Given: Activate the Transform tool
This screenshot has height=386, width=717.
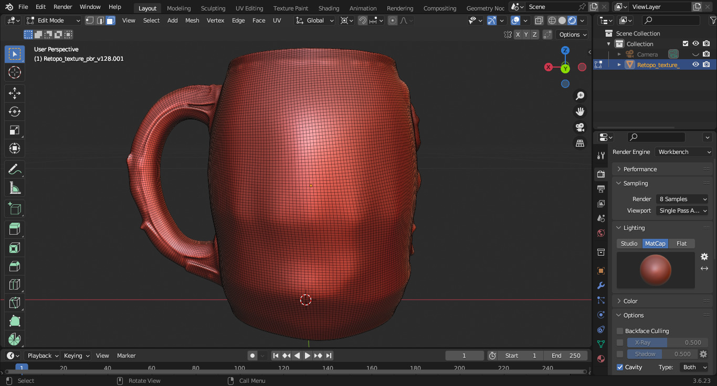Looking at the screenshot, I should point(15,148).
